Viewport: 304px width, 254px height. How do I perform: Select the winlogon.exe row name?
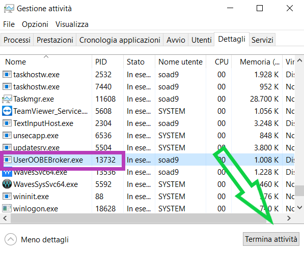[36, 209]
